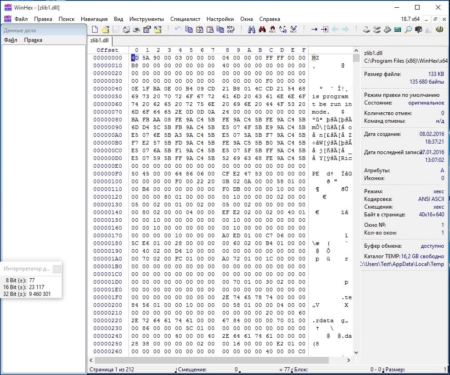Click the hex editor vertical scrollbar down arrow
450x375 pixels.
(356, 353)
